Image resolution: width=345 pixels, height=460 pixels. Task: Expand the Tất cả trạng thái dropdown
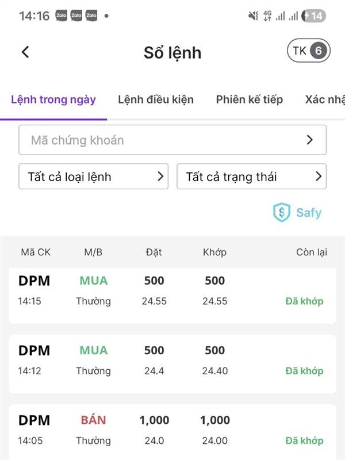click(251, 177)
